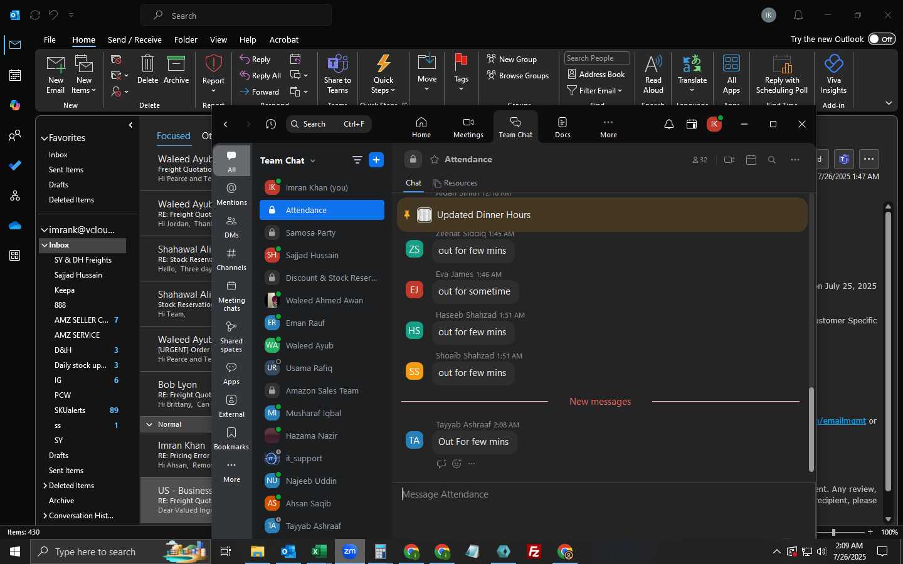The height and width of the screenshot is (564, 903).
Task: Open Shared spaces in Zoom sidebar
Action: pyautogui.click(x=231, y=337)
